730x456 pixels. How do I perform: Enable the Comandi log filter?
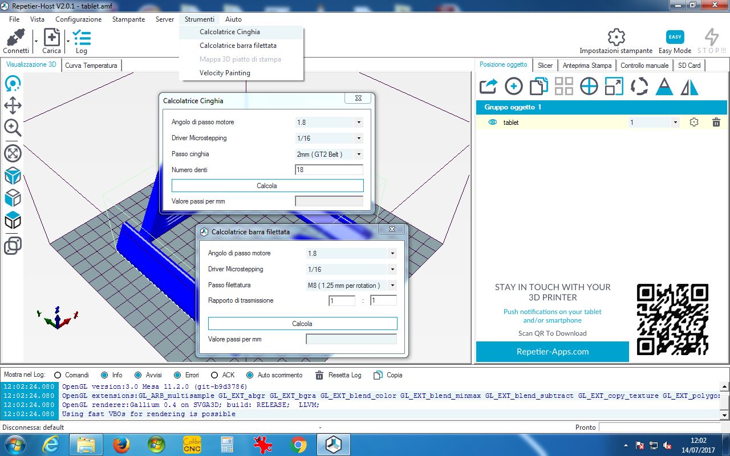pyautogui.click(x=58, y=375)
